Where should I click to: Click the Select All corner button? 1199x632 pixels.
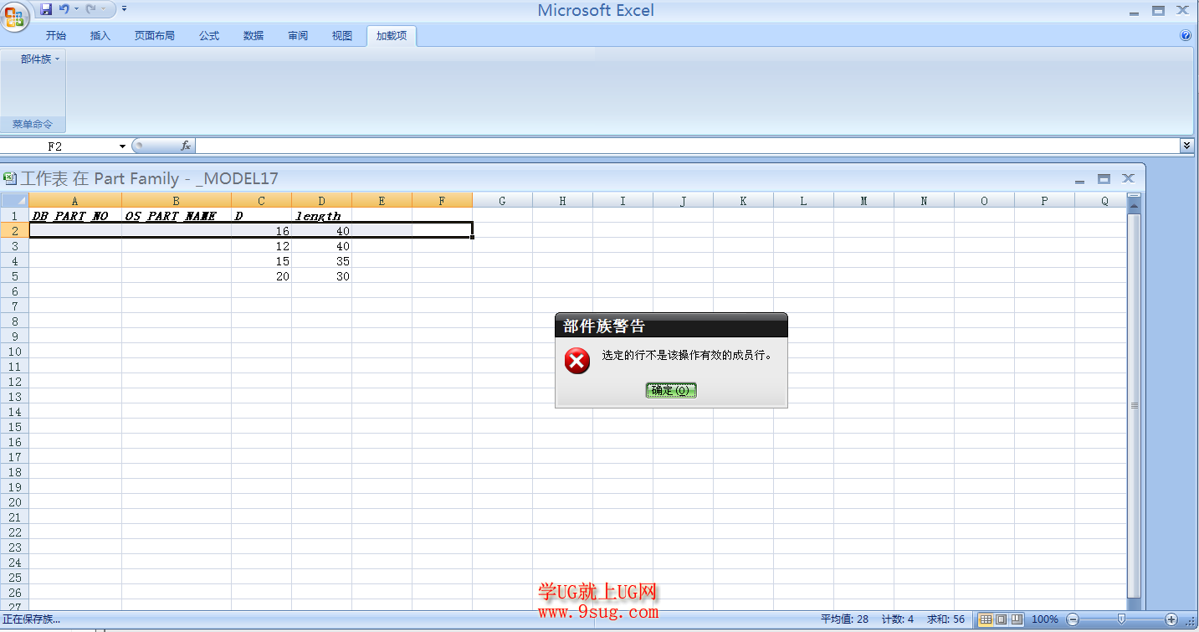click(14, 200)
